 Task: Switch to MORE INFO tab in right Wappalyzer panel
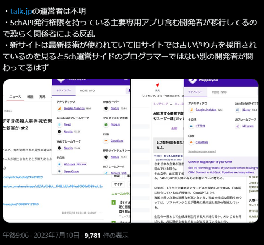click(x=219, y=92)
